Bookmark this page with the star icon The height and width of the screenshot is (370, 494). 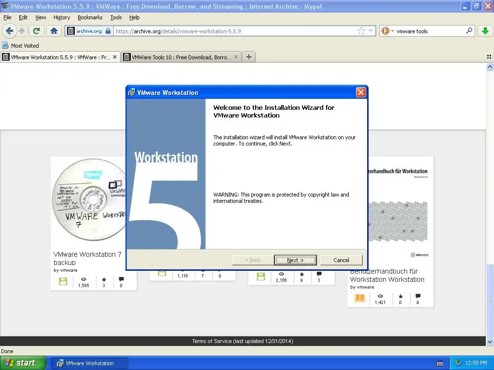pos(361,31)
